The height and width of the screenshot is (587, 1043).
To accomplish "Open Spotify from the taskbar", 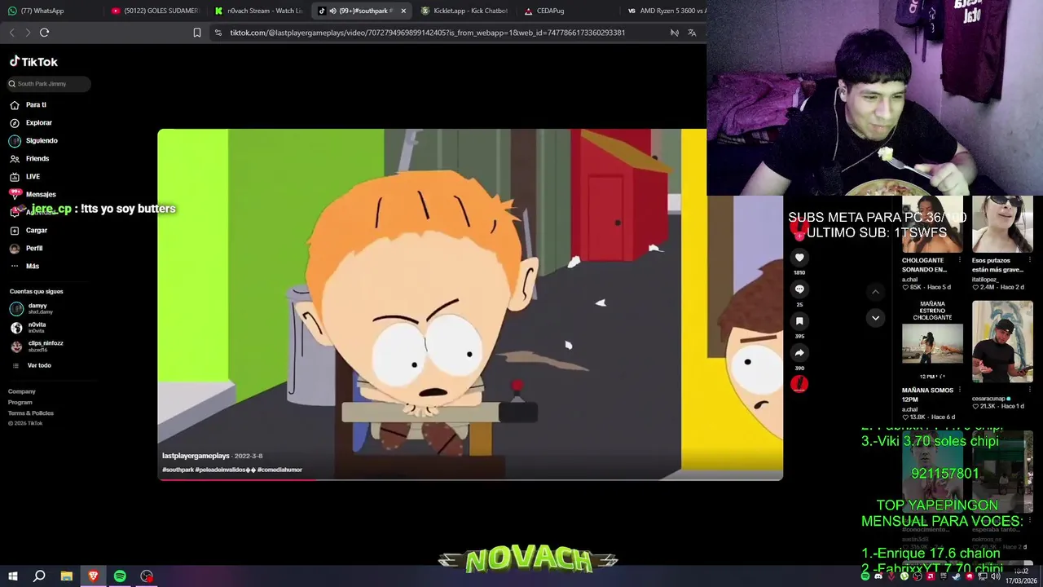I will [120, 576].
